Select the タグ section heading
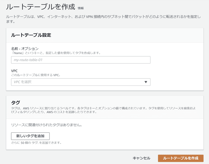 pos(15,102)
